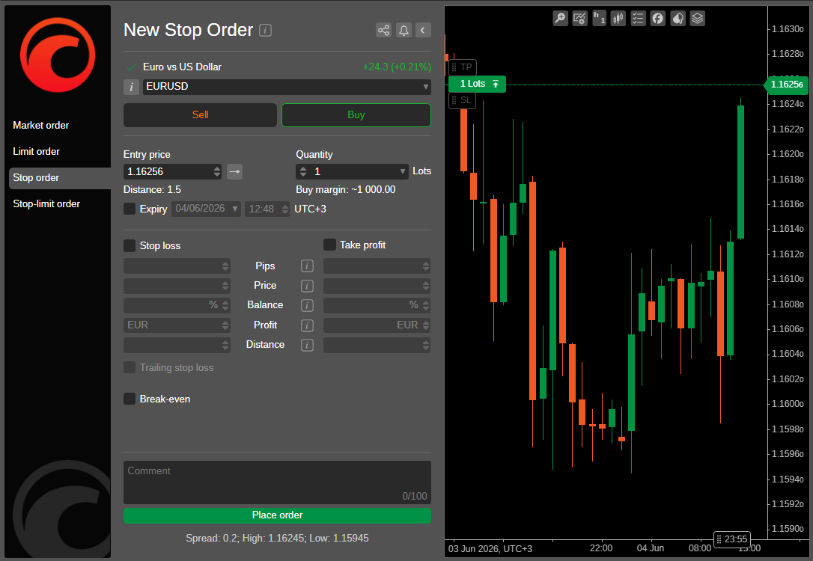813x561 pixels.
Task: Click the info icon in Distance row
Action: 307,345
